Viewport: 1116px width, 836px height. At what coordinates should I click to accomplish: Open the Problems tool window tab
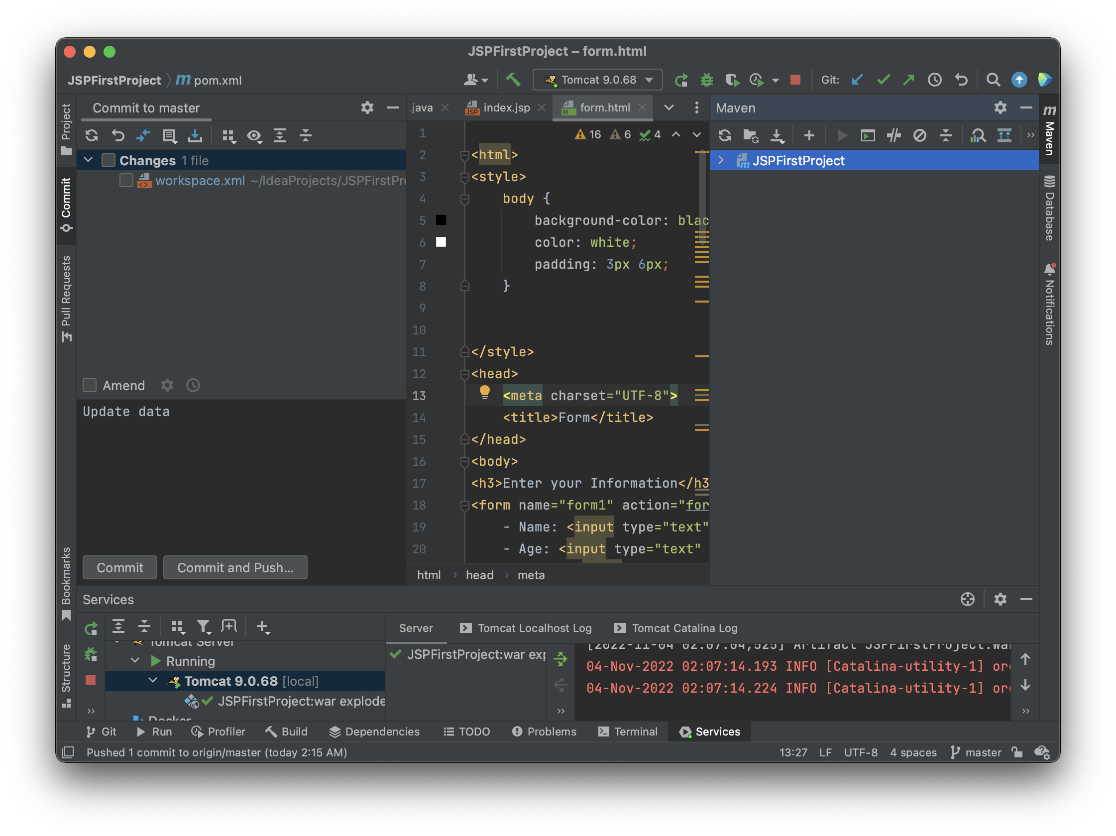544,731
